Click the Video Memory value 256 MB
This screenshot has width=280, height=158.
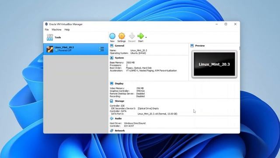(140, 88)
